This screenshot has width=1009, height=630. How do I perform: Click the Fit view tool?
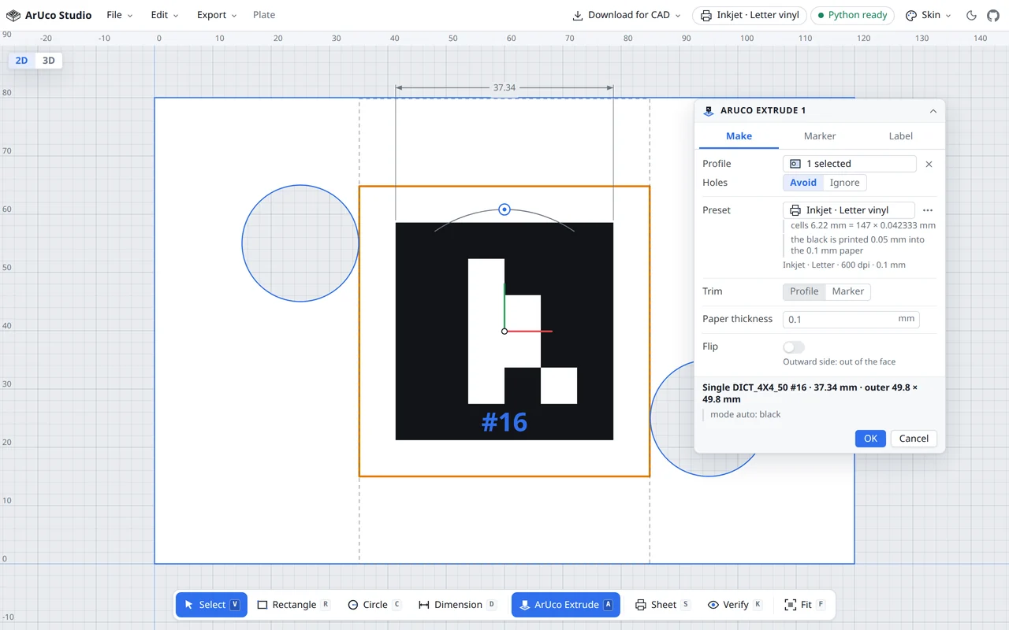click(804, 605)
